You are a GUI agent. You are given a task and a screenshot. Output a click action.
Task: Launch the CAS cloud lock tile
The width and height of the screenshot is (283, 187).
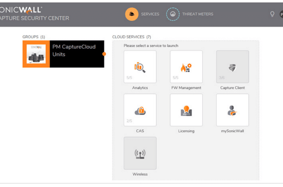140,110
